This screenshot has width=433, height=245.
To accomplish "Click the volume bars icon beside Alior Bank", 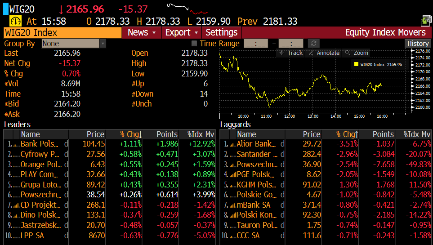I will tap(233, 144).
